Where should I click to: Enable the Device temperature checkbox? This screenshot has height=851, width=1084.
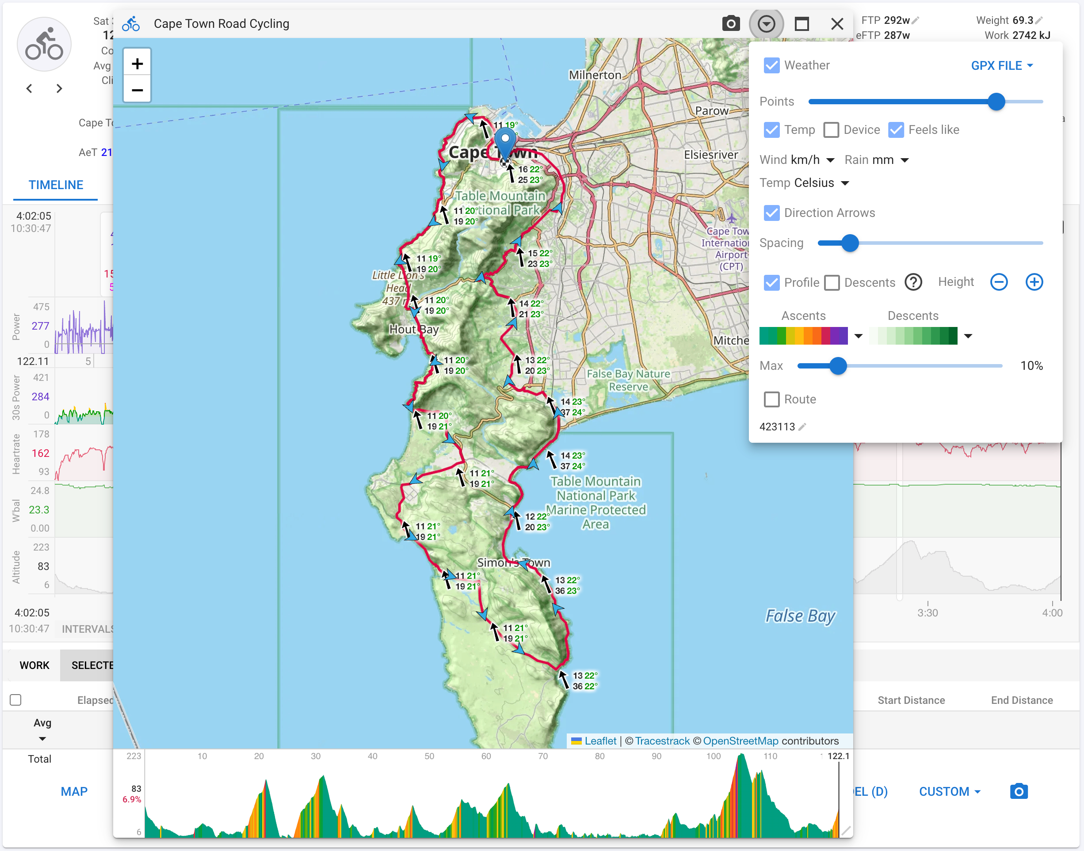[x=831, y=129]
